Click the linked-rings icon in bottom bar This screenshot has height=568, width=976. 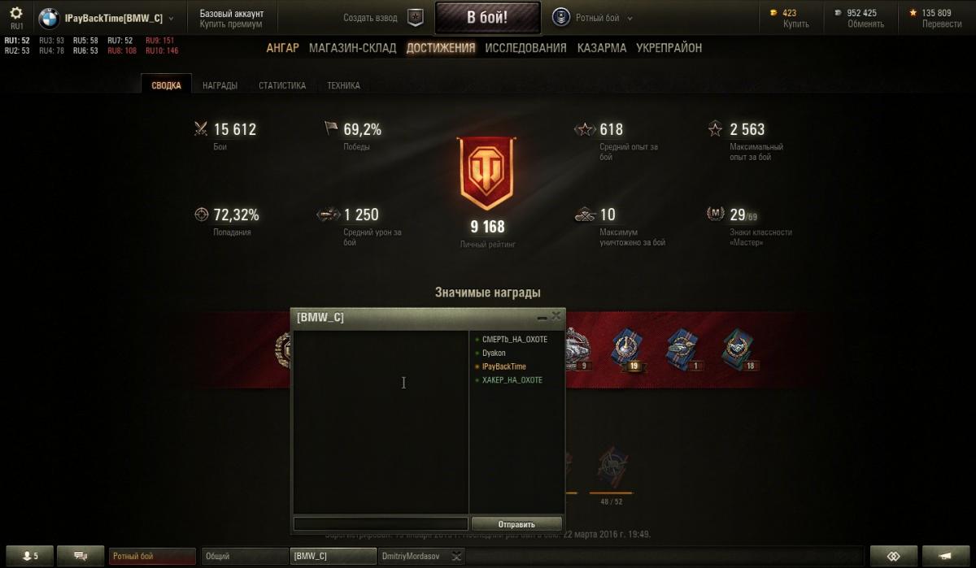pos(893,556)
